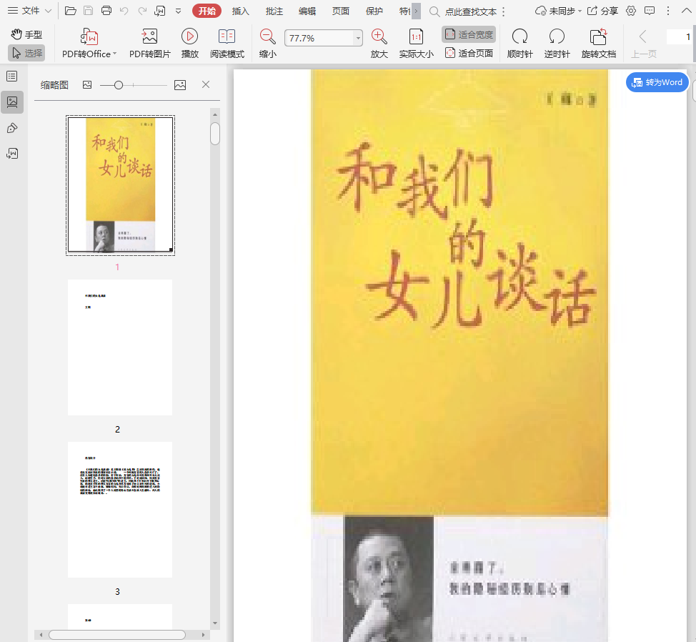Select page 3 thumbnail
The width and height of the screenshot is (696, 642).
[x=120, y=510]
